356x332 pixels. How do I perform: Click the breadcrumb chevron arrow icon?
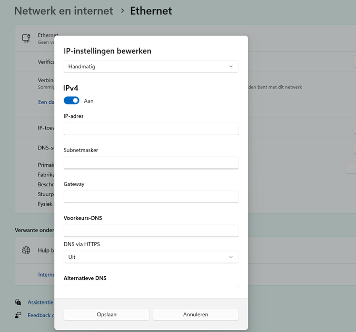click(122, 11)
